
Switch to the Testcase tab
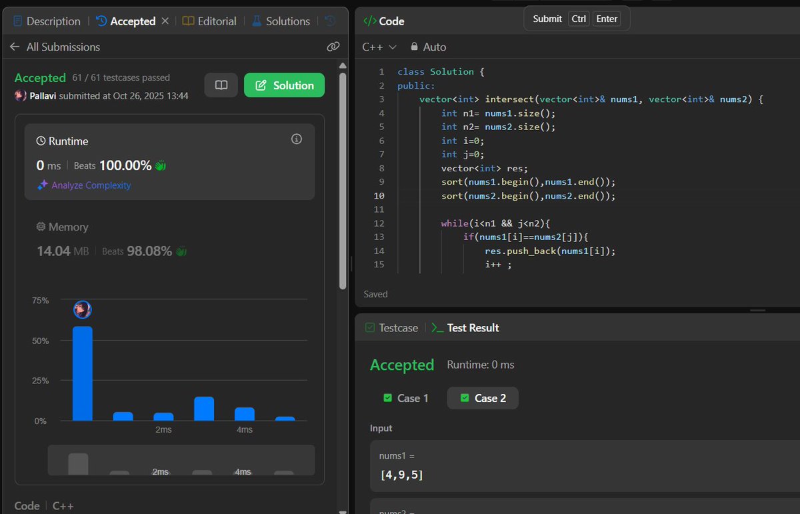click(391, 327)
